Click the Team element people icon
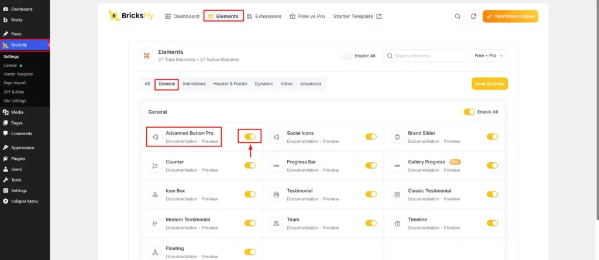 (x=276, y=223)
